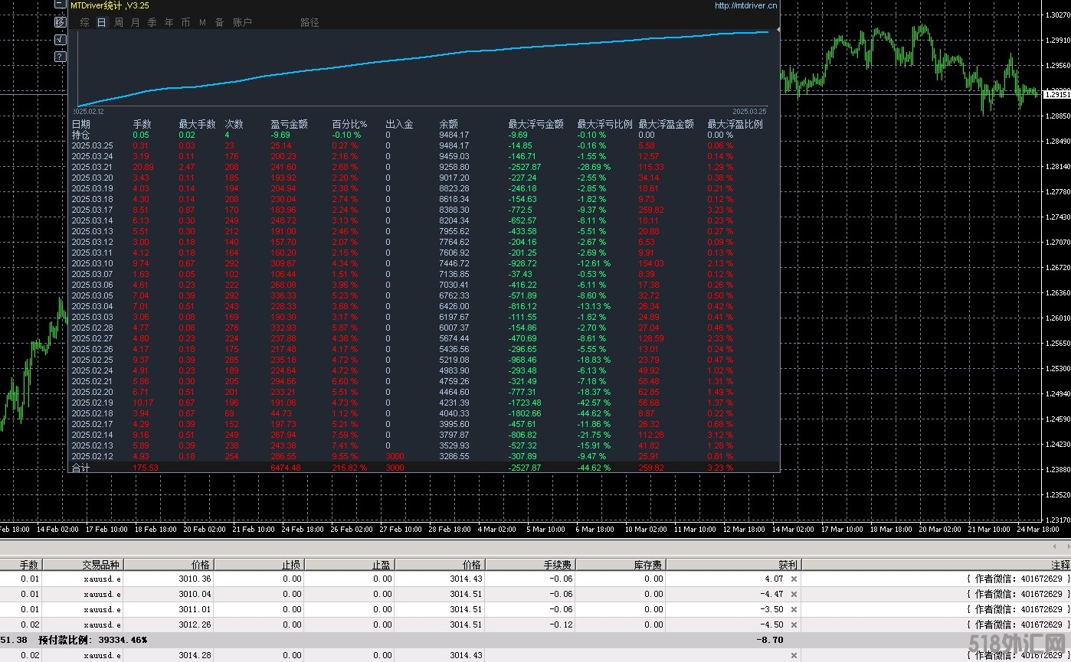Switch to the 月 (monthly) tab

[136, 23]
